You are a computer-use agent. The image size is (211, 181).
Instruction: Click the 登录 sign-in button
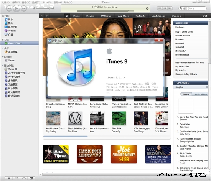coord(205,16)
